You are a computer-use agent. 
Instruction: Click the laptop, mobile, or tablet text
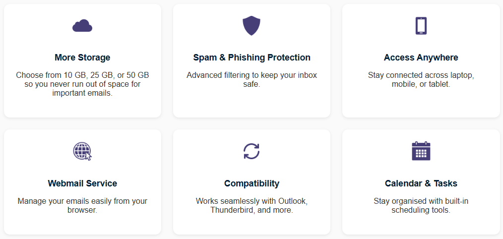[421, 80]
